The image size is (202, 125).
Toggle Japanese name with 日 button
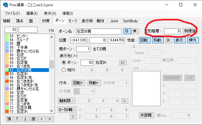[x=127, y=31]
